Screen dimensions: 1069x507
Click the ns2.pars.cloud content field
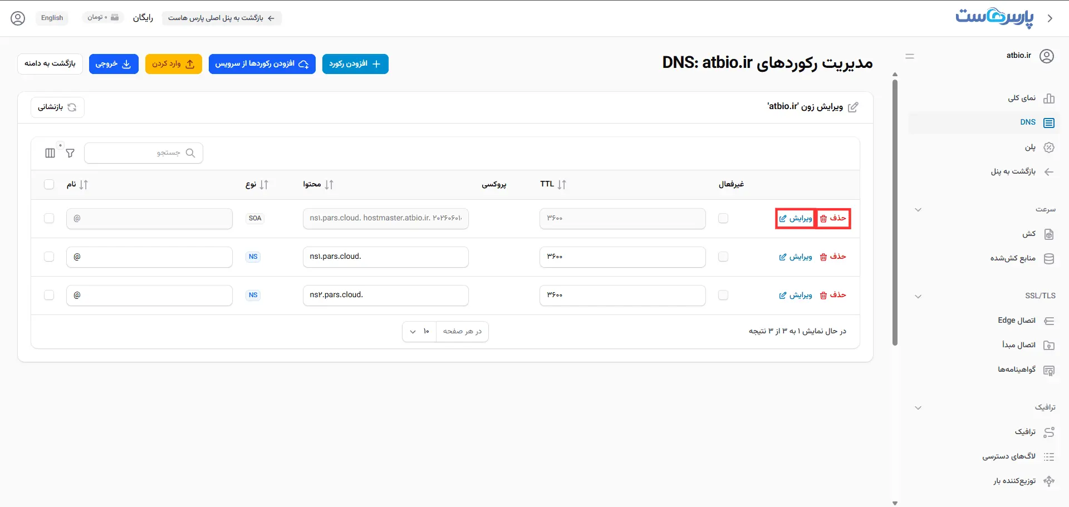pyautogui.click(x=386, y=296)
